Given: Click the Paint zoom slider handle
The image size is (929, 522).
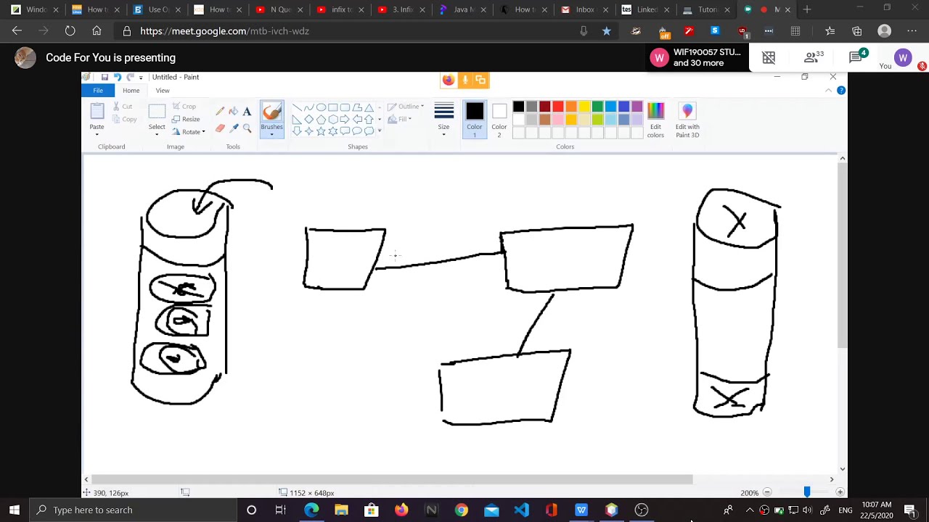Looking at the screenshot, I should [806, 492].
